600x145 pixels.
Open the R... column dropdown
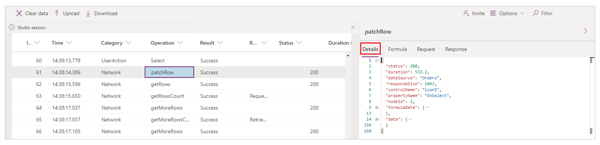(264, 43)
